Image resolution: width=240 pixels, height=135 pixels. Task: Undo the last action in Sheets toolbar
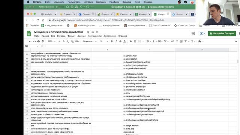pyautogui.click(x=30, y=41)
